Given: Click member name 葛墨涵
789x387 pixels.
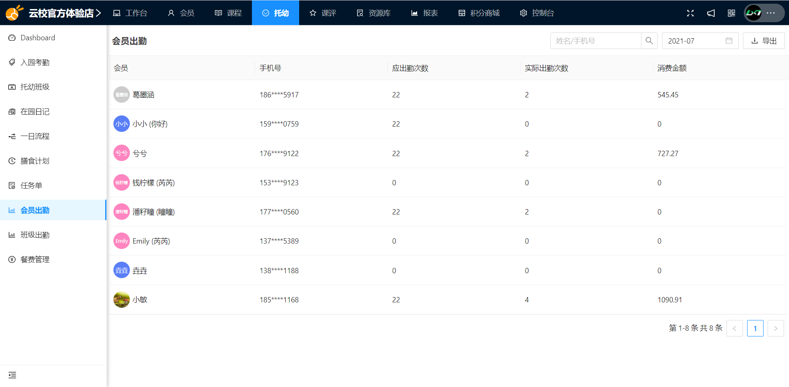Looking at the screenshot, I should 143,95.
